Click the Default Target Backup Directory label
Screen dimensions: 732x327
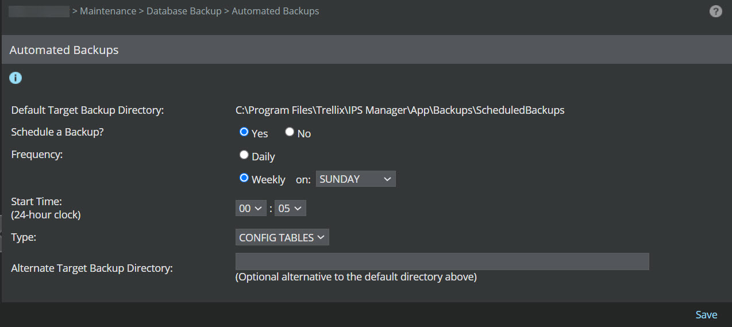point(87,110)
